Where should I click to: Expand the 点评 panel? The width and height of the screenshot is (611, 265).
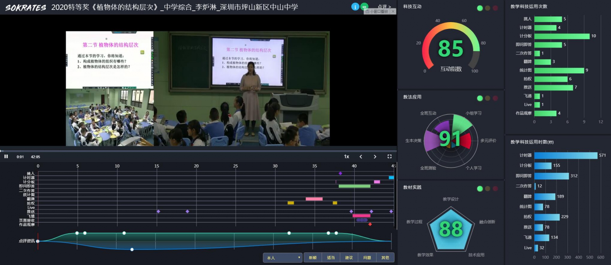click(384, 7)
